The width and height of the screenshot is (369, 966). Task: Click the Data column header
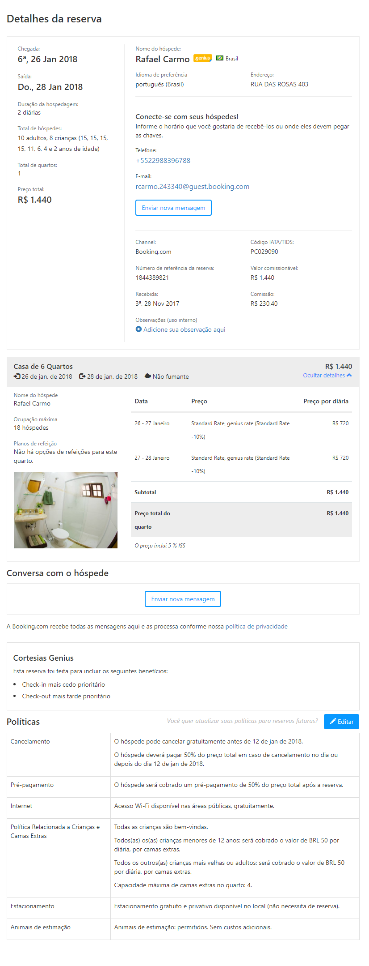coord(141,402)
